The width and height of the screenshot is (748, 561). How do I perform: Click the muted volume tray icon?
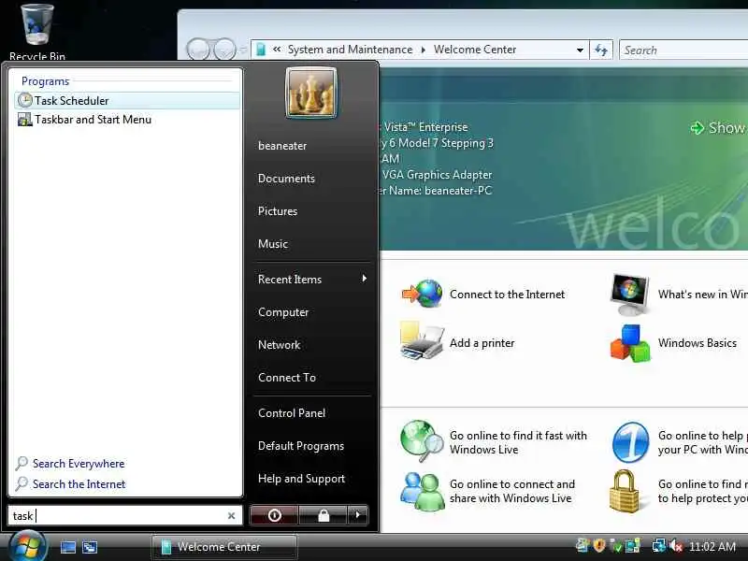[x=676, y=546]
